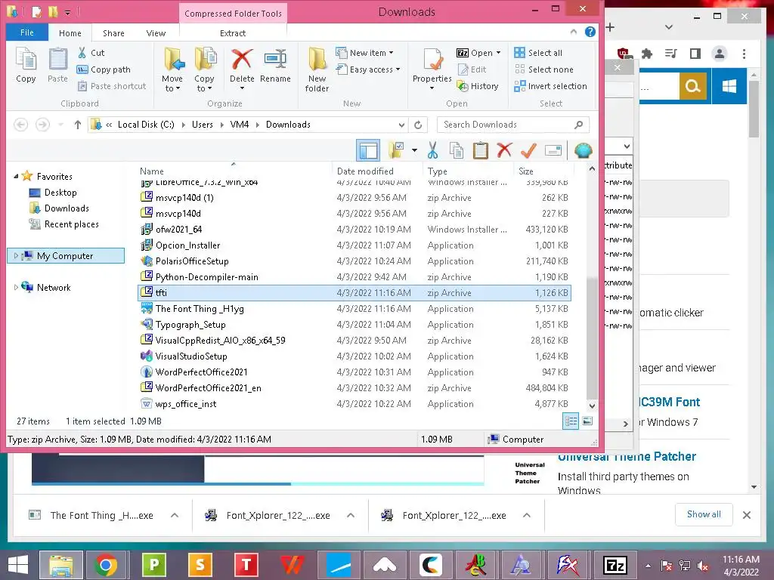Screen dimensions: 774x580
Task: Refresh the Downloads address bar
Action: pos(418,125)
